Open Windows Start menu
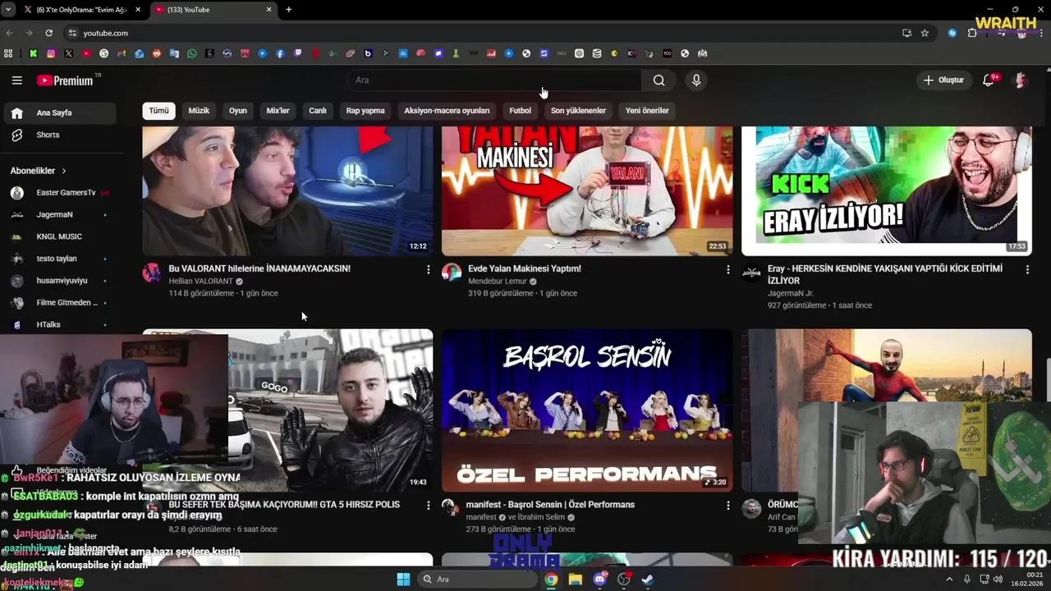Screen dimensions: 1051x591 click(x=403, y=580)
